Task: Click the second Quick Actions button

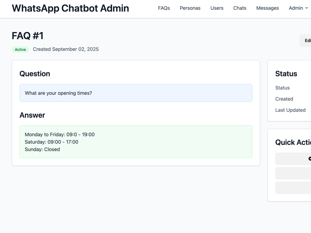Action: [x=293, y=173]
